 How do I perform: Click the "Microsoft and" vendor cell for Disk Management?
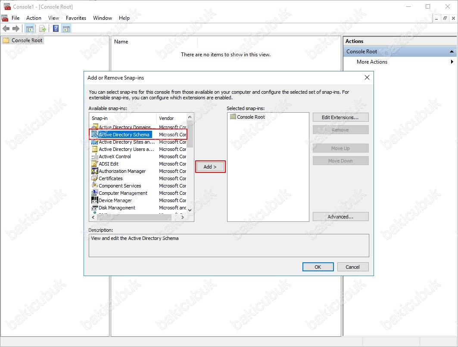[x=173, y=208]
